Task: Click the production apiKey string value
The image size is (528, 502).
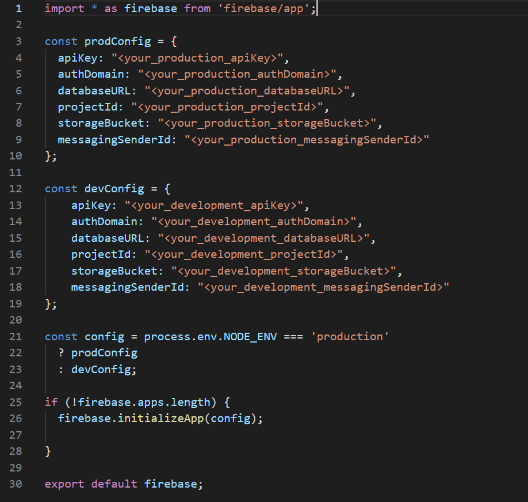Action: 197,58
